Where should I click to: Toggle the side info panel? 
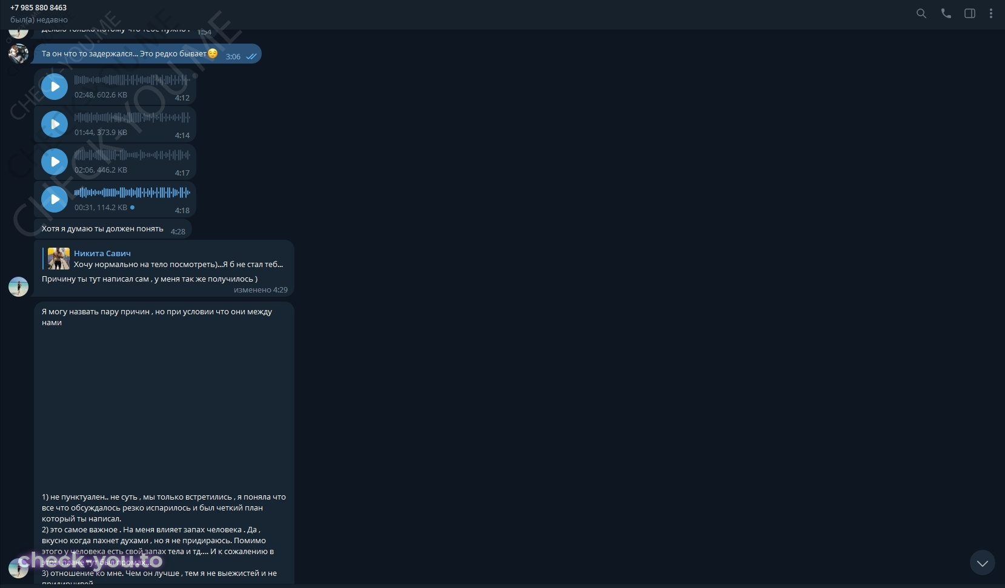pyautogui.click(x=969, y=13)
